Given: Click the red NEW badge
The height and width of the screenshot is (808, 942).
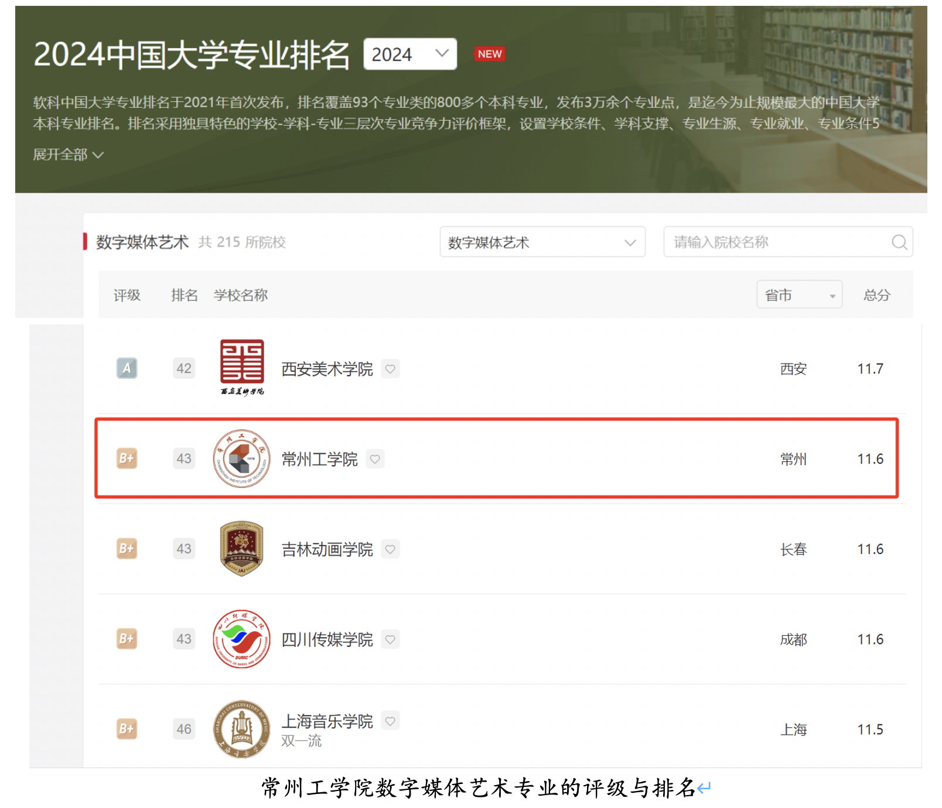Looking at the screenshot, I should point(489,54).
